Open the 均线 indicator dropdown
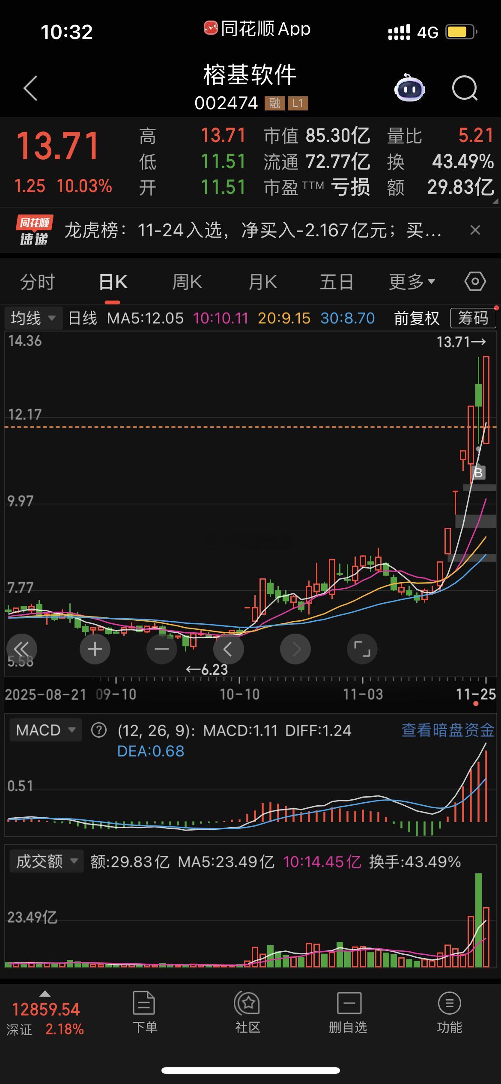 (x=33, y=318)
